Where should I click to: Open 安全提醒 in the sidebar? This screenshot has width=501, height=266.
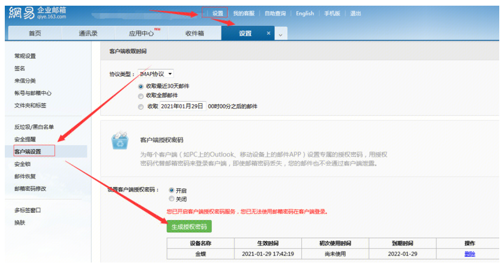(x=25, y=140)
